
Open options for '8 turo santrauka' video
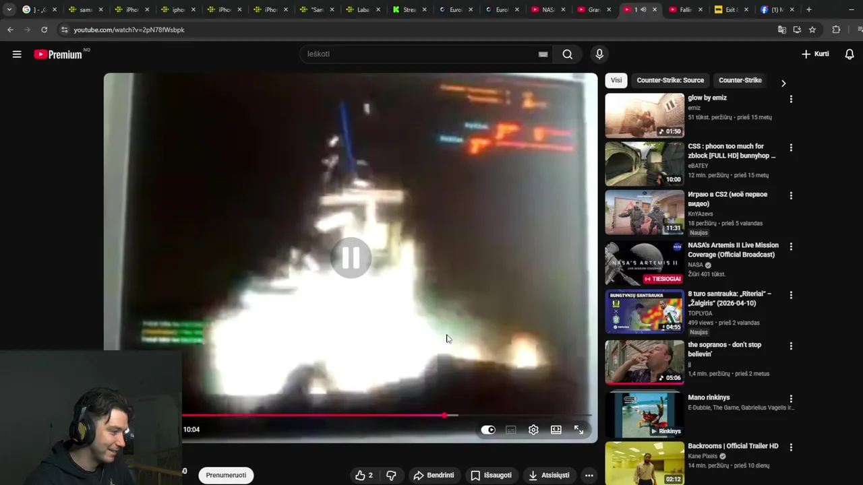pos(791,295)
